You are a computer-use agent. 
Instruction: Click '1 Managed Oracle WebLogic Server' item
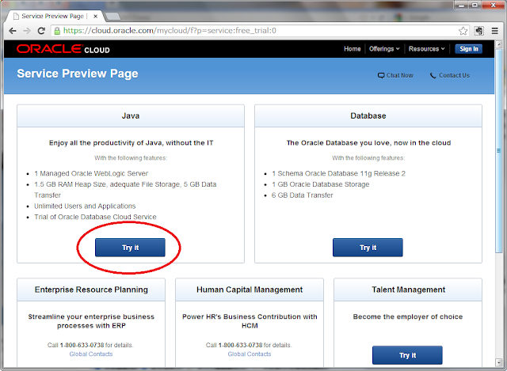click(x=91, y=174)
